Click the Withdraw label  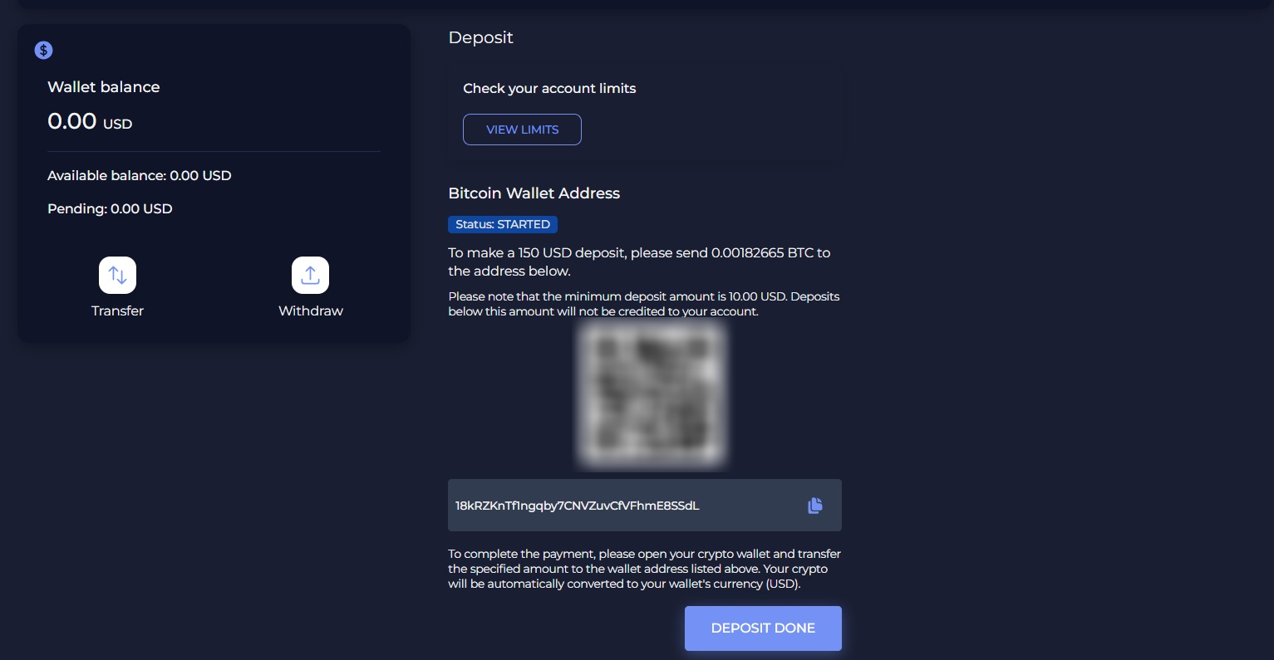pyautogui.click(x=311, y=310)
